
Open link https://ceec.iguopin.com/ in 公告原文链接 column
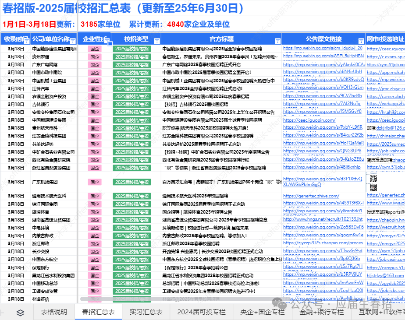(309, 120)
